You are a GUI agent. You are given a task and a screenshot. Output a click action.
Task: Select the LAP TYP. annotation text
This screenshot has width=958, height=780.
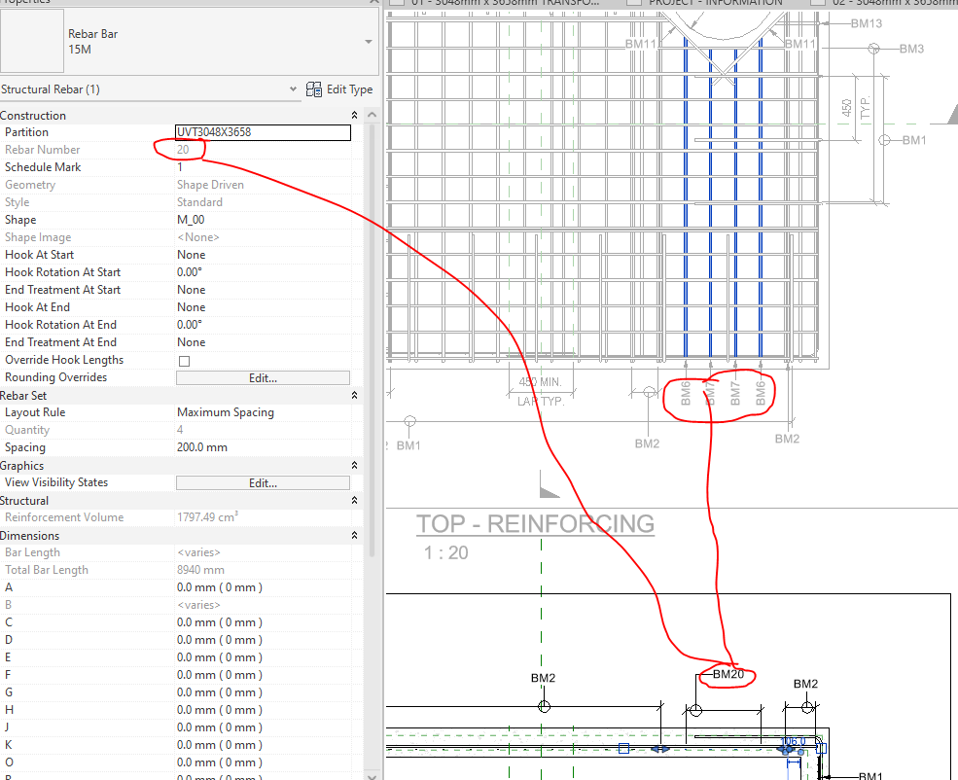pyautogui.click(x=541, y=402)
